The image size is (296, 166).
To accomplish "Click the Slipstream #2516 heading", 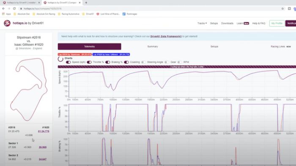I will (29, 37).
